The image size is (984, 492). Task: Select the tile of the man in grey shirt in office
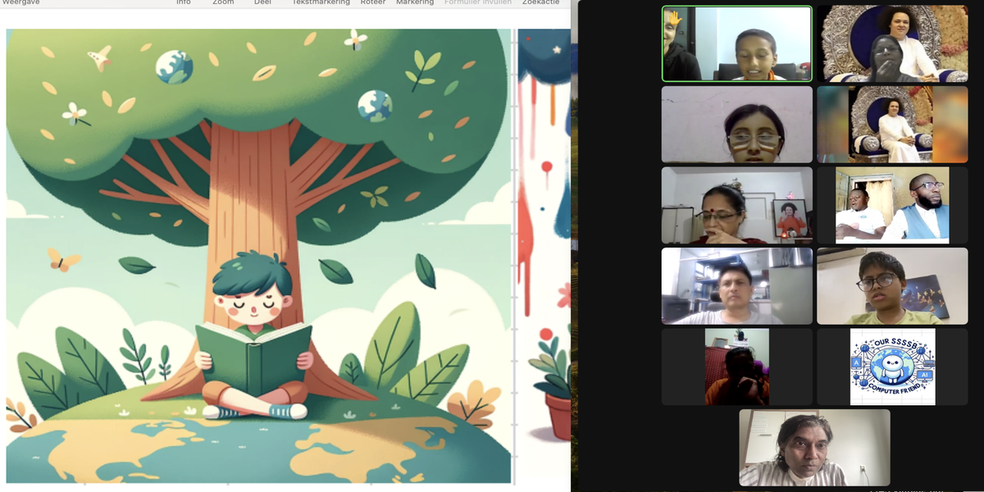[737, 286]
